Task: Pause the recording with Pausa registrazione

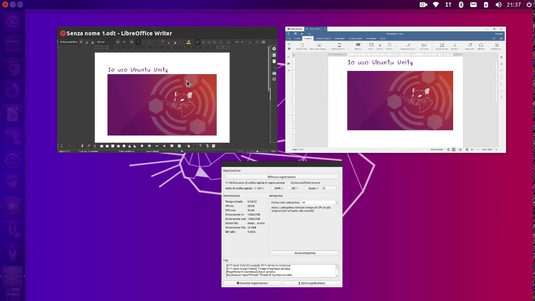Action: point(282,177)
